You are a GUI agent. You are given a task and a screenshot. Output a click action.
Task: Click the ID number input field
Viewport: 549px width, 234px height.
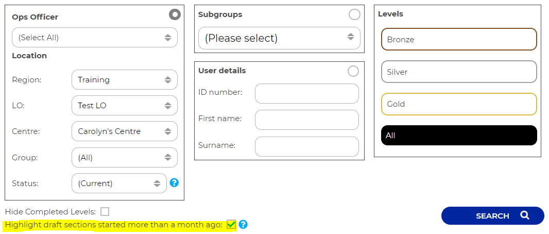tap(306, 93)
